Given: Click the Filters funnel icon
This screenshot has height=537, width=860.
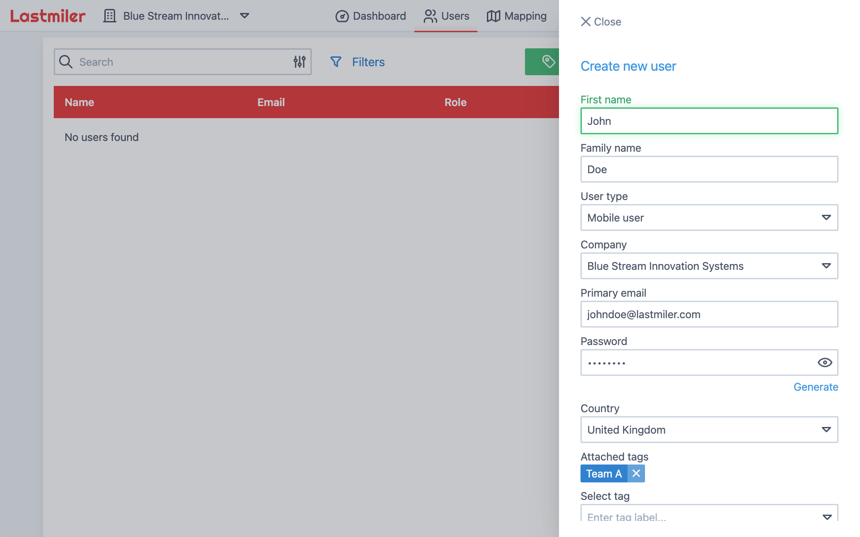Looking at the screenshot, I should click(x=336, y=62).
